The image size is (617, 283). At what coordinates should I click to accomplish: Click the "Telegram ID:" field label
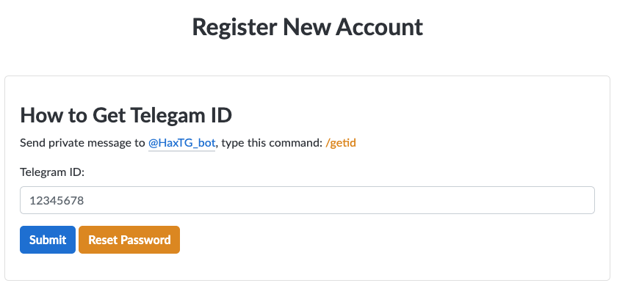pos(52,172)
